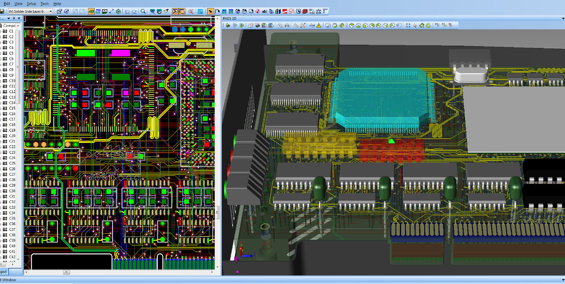
Task: Select component C17 in the list
Action: click(12, 119)
